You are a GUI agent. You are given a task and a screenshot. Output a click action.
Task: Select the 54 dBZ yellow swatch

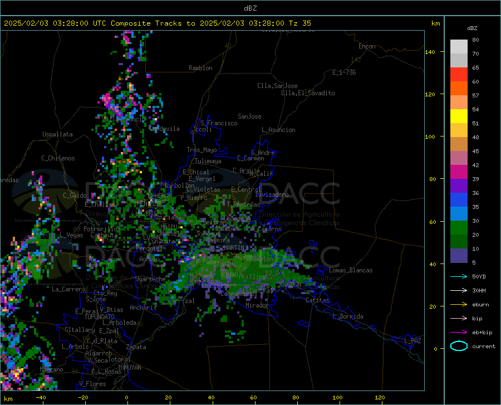pyautogui.click(x=459, y=116)
